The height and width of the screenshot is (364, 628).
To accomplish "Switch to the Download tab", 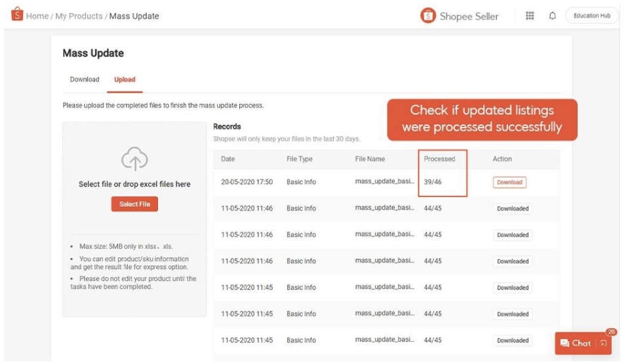I will pyautogui.click(x=85, y=80).
